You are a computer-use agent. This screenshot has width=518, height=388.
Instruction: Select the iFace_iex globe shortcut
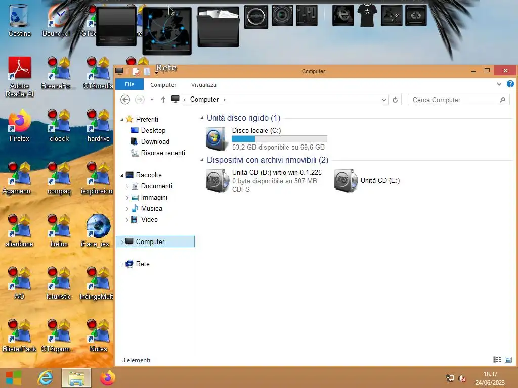[96, 231]
